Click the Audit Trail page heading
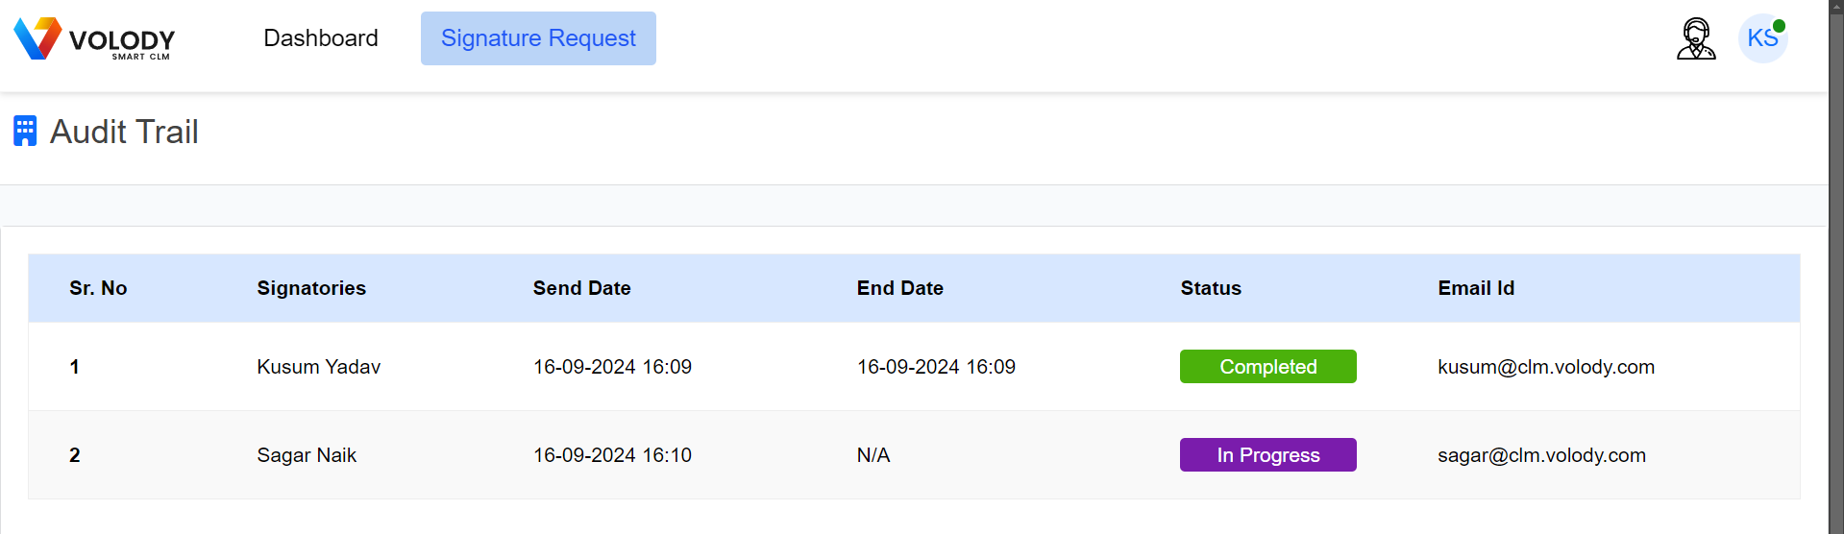Screen dimensions: 1844x534 [x=124, y=132]
